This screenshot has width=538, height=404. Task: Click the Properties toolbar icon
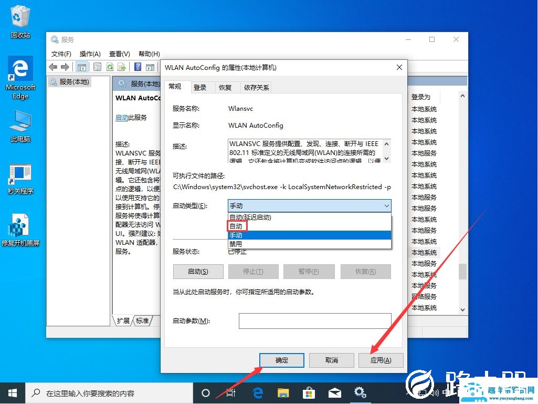(x=97, y=67)
